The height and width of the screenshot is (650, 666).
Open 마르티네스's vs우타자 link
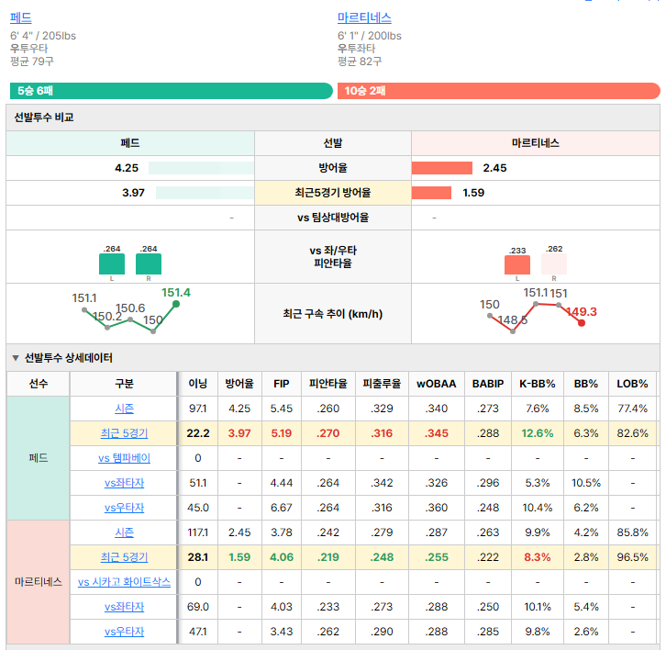pos(124,632)
